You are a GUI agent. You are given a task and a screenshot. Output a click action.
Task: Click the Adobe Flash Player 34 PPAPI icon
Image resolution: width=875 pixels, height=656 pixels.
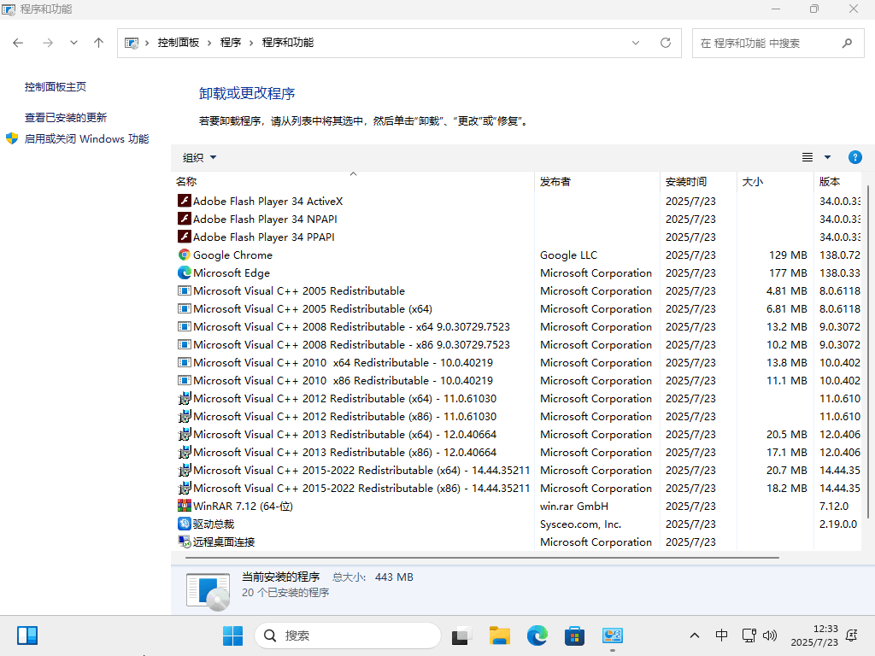tap(185, 237)
